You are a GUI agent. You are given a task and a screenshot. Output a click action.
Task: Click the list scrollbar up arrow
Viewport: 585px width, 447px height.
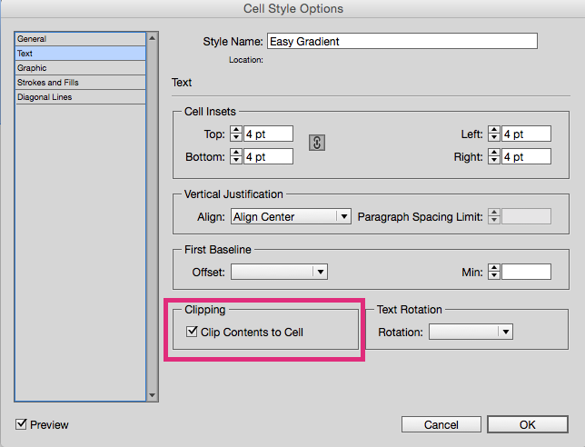pyautogui.click(x=153, y=38)
